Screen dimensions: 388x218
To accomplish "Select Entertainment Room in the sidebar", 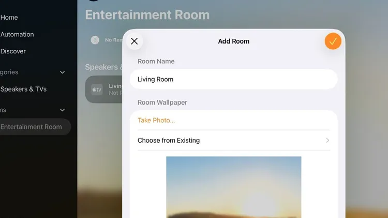I will point(31,127).
